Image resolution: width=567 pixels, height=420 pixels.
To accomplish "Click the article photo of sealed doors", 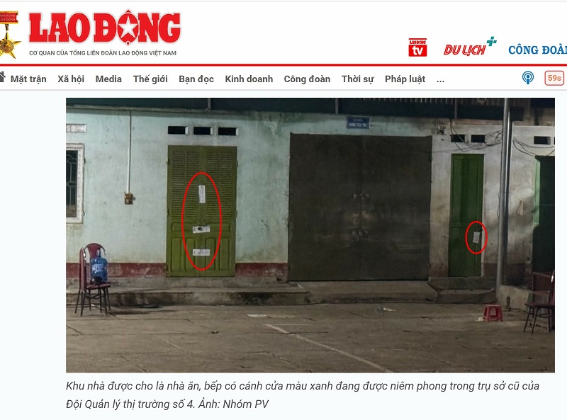I will pyautogui.click(x=310, y=235).
